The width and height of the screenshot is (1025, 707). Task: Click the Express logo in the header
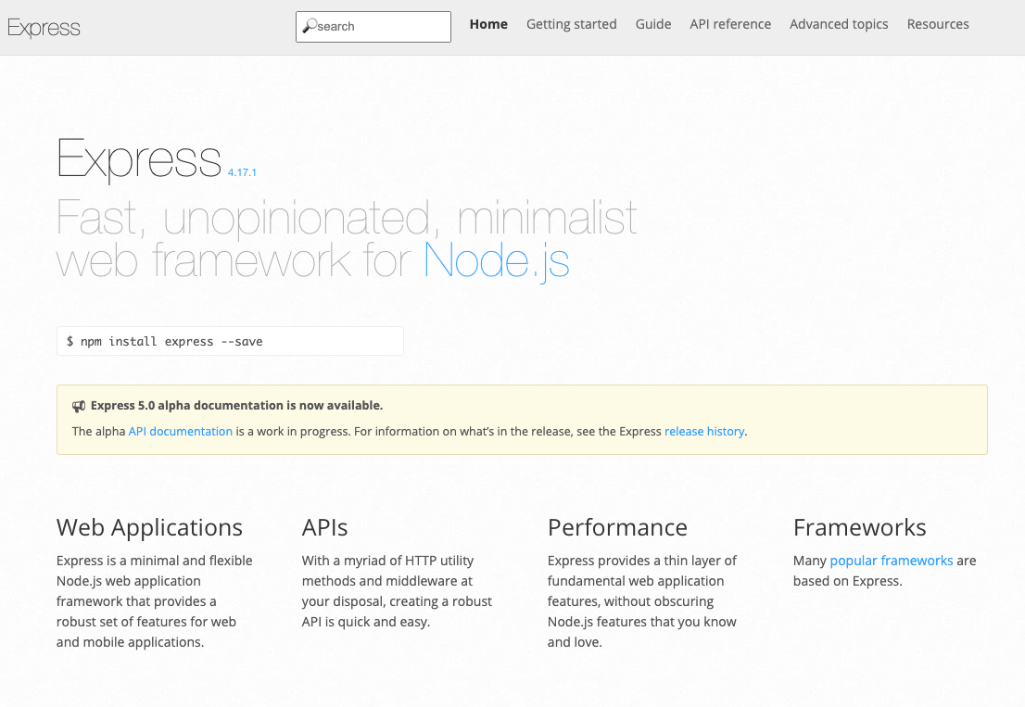pos(44,28)
